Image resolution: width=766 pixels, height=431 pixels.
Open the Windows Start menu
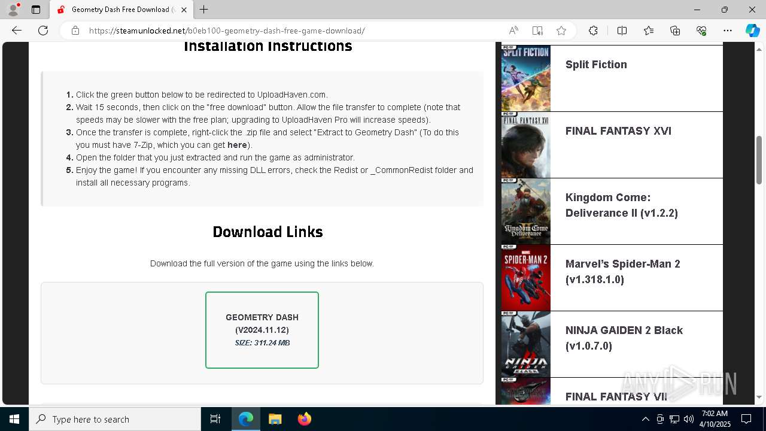pos(14,419)
